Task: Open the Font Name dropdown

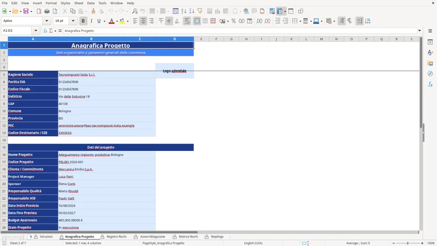Action: click(x=47, y=21)
